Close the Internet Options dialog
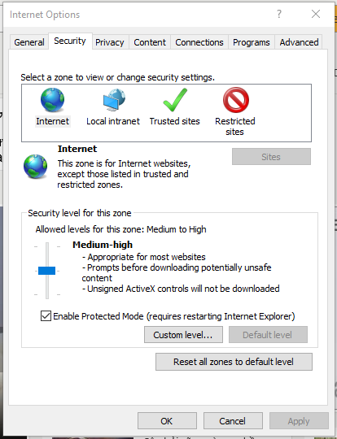The image size is (337, 439). tap(316, 14)
